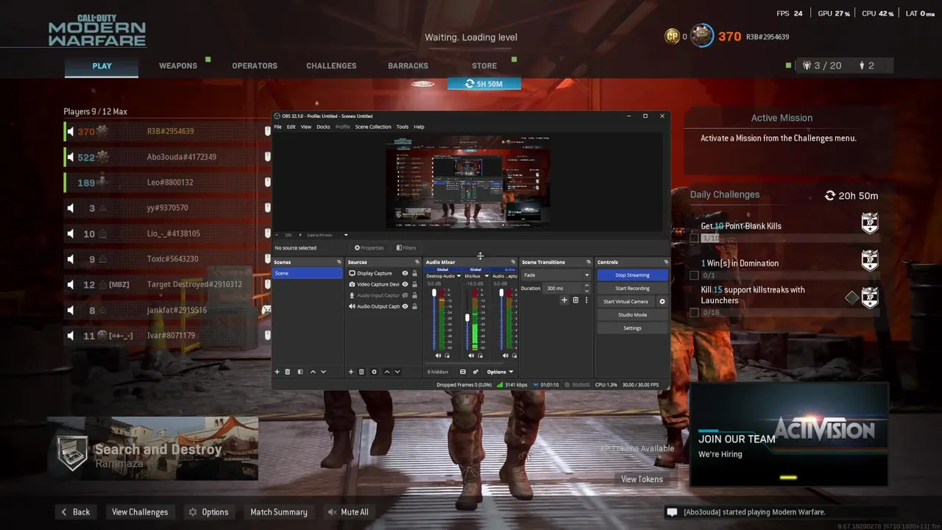Screen dimensions: 942x530
Task: Move scene up in Scenes dock
Action: pos(313,372)
